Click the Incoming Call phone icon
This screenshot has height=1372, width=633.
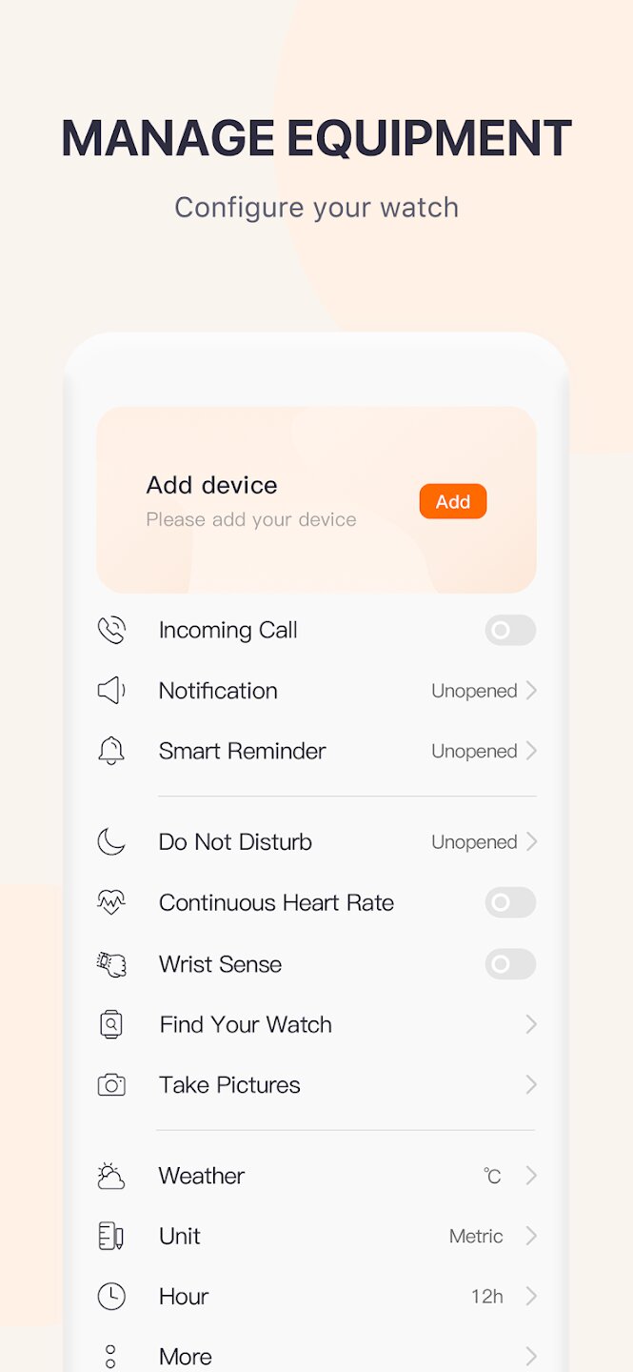tap(111, 630)
